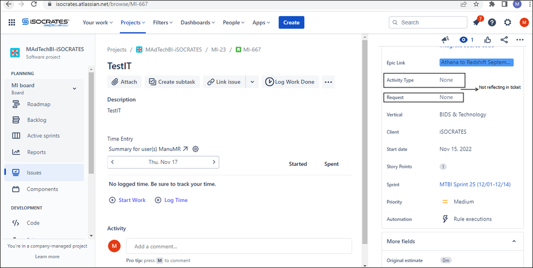Click the Medium priority value
Image resolution: width=533 pixels, height=268 pixels.
pos(464,202)
